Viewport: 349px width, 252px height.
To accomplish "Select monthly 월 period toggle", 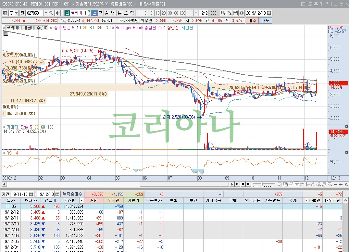I will 107,13.
